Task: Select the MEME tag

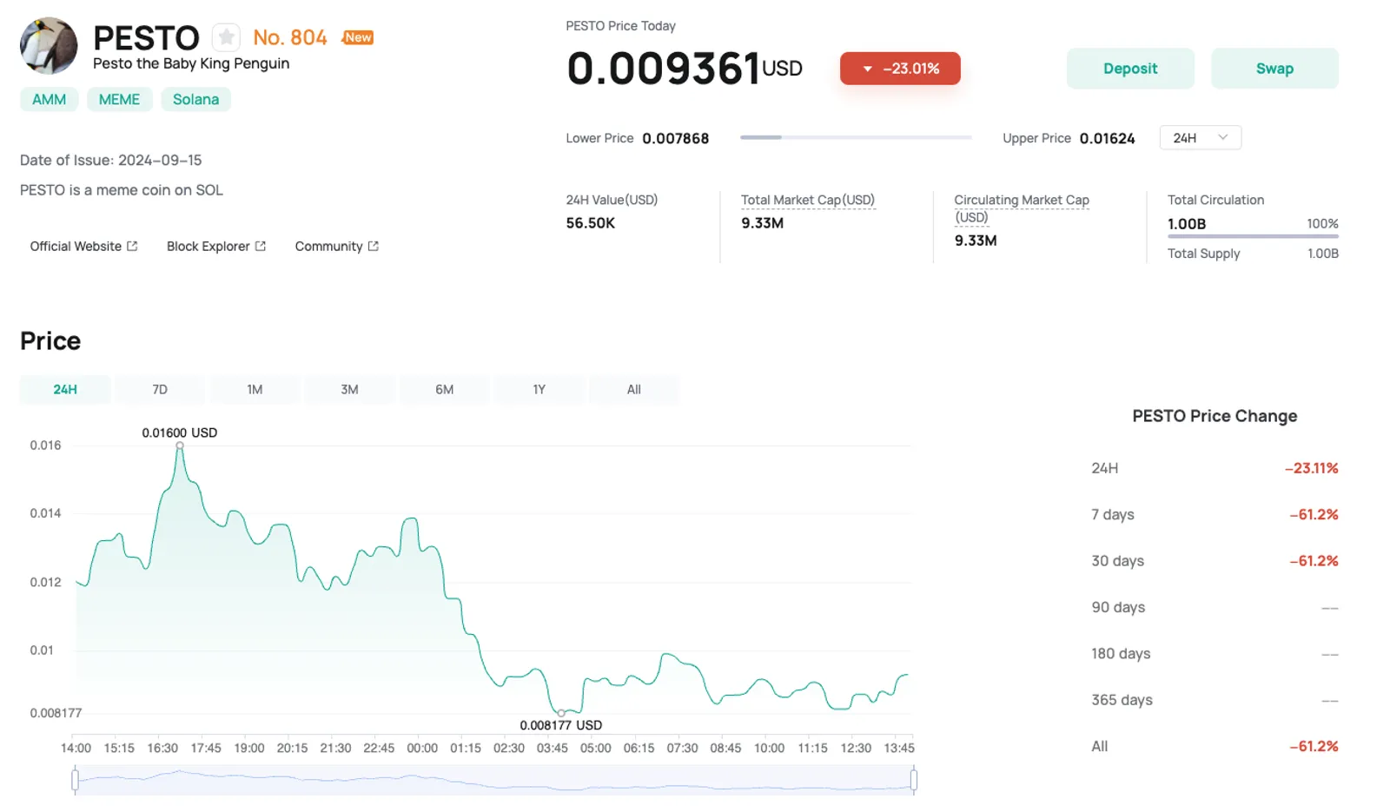Action: click(119, 100)
